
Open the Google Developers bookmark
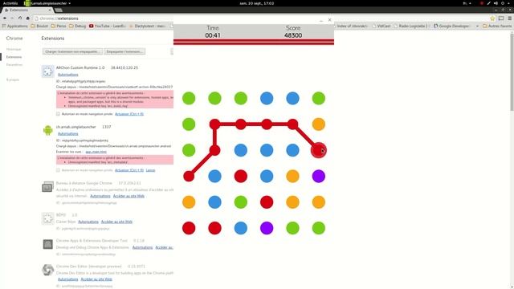click(x=451, y=26)
